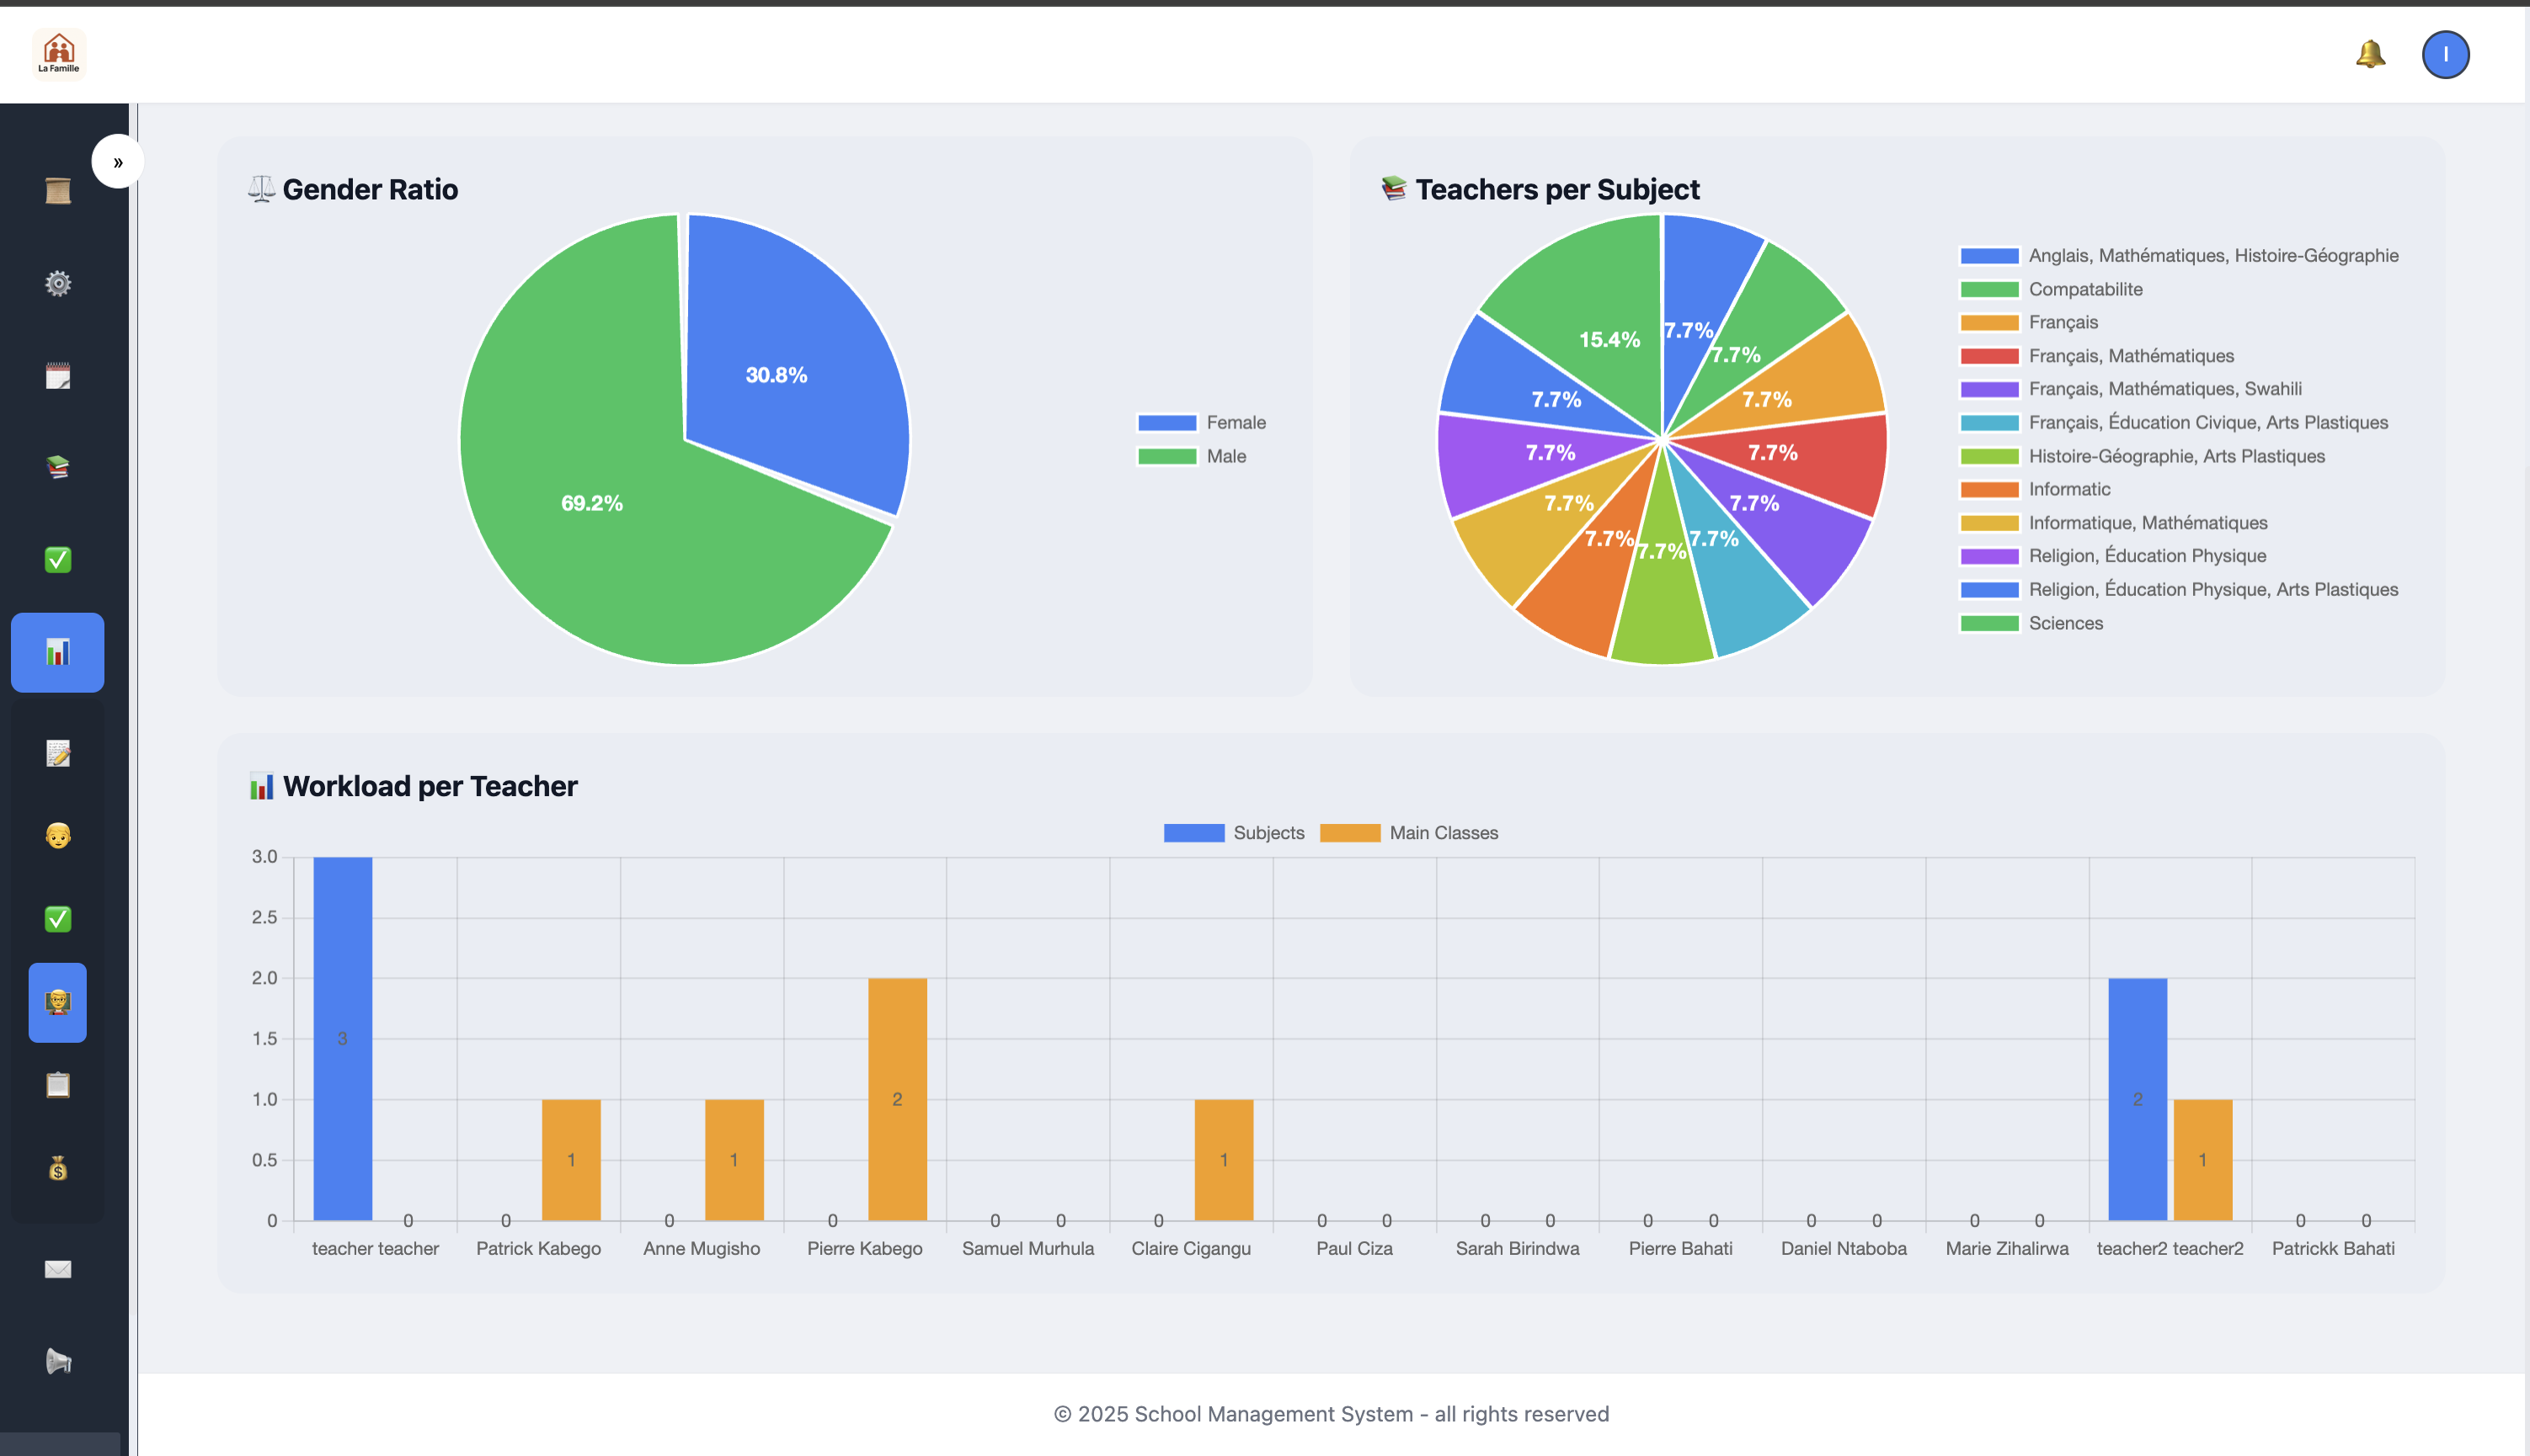Click the 2025 School Management System footer text
2530x1456 pixels.
tap(1332, 1414)
